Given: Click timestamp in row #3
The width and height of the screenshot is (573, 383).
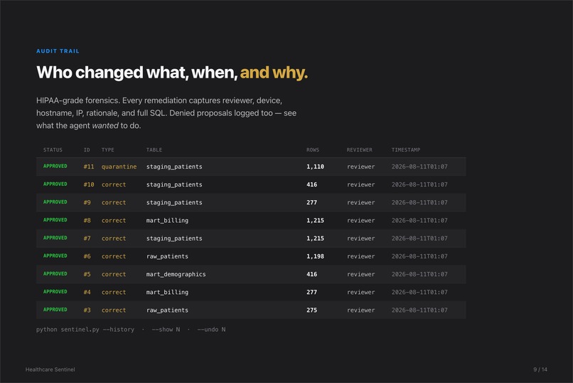Looking at the screenshot, I should tap(419, 310).
